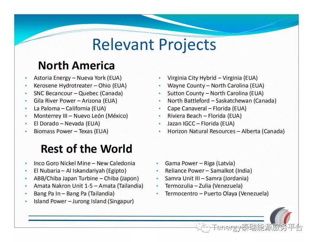Select the Gama Power – Riga entry

tap(200, 163)
